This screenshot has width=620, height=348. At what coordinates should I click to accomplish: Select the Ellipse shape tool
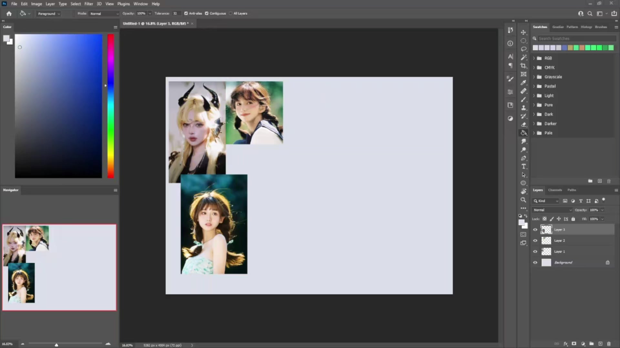tap(523, 183)
